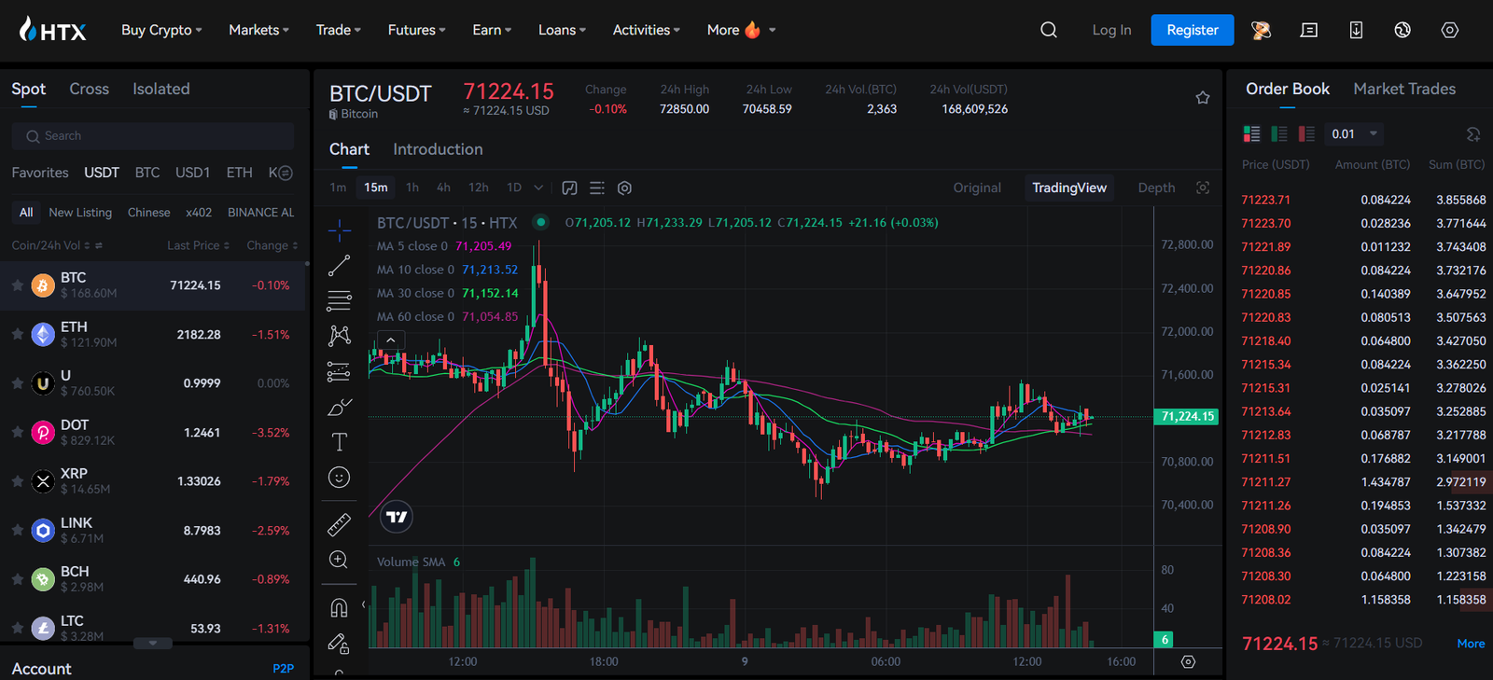Collapse the moving average indicator legend
The width and height of the screenshot is (1493, 680).
click(x=390, y=340)
